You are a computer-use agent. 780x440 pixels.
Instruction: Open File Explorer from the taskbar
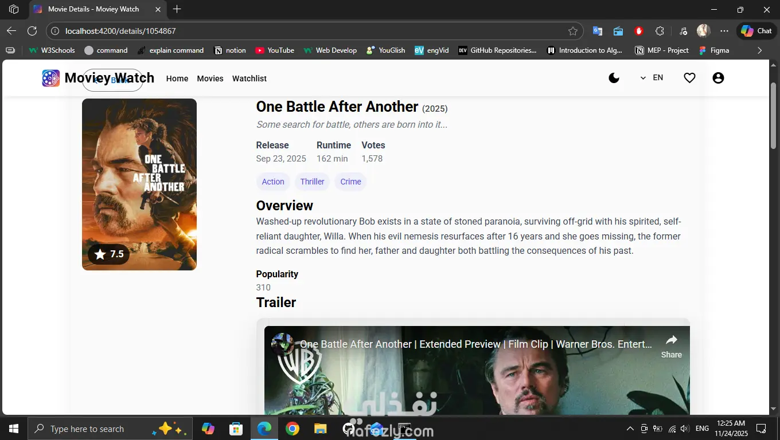pos(321,429)
